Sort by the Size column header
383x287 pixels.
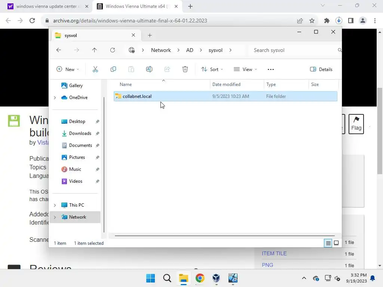point(315,84)
